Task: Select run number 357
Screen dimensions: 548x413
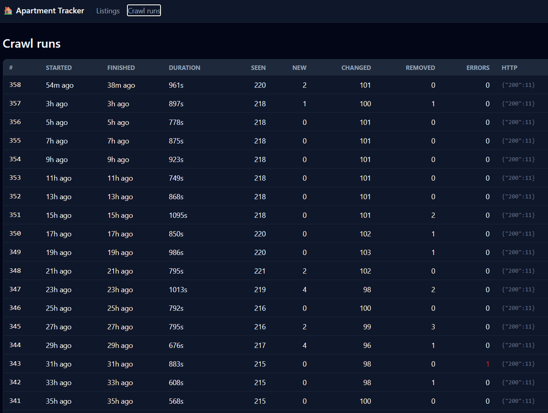Action: click(15, 103)
